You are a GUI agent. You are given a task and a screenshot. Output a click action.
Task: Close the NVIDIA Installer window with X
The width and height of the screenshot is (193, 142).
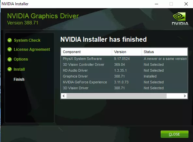[186, 4]
